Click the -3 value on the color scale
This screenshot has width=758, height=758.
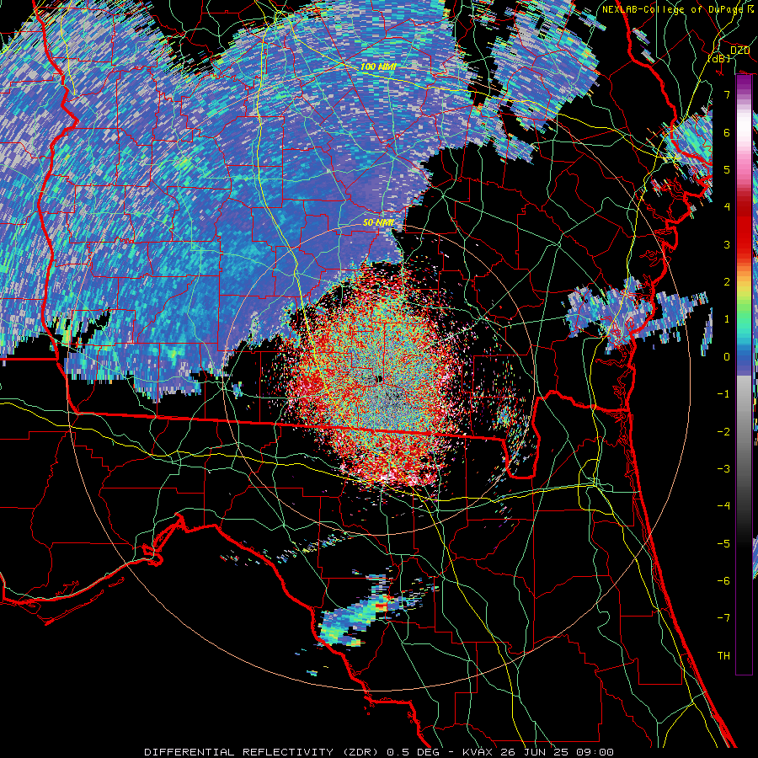723,469
